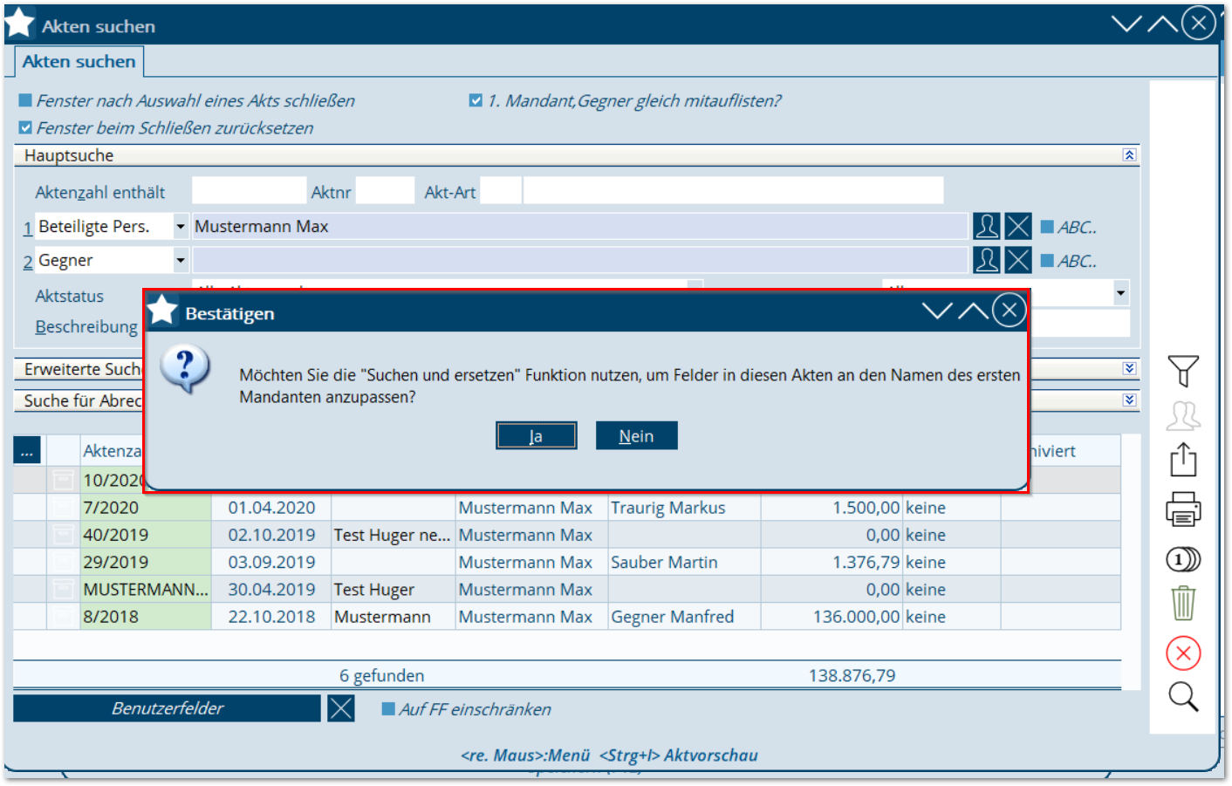Click date 02.10.2019 cell

[x=271, y=535]
